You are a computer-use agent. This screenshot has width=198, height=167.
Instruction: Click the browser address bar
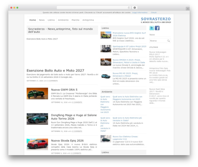[93, 8]
